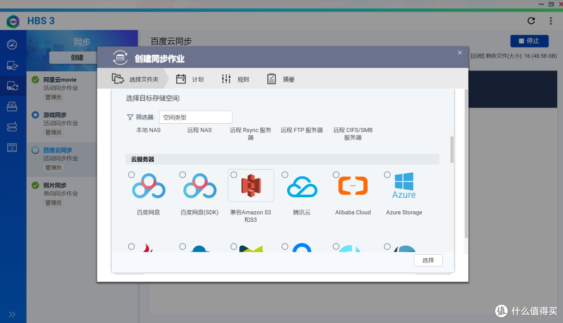Click the 选择 confirm button
The height and width of the screenshot is (323, 563).
pos(428,260)
